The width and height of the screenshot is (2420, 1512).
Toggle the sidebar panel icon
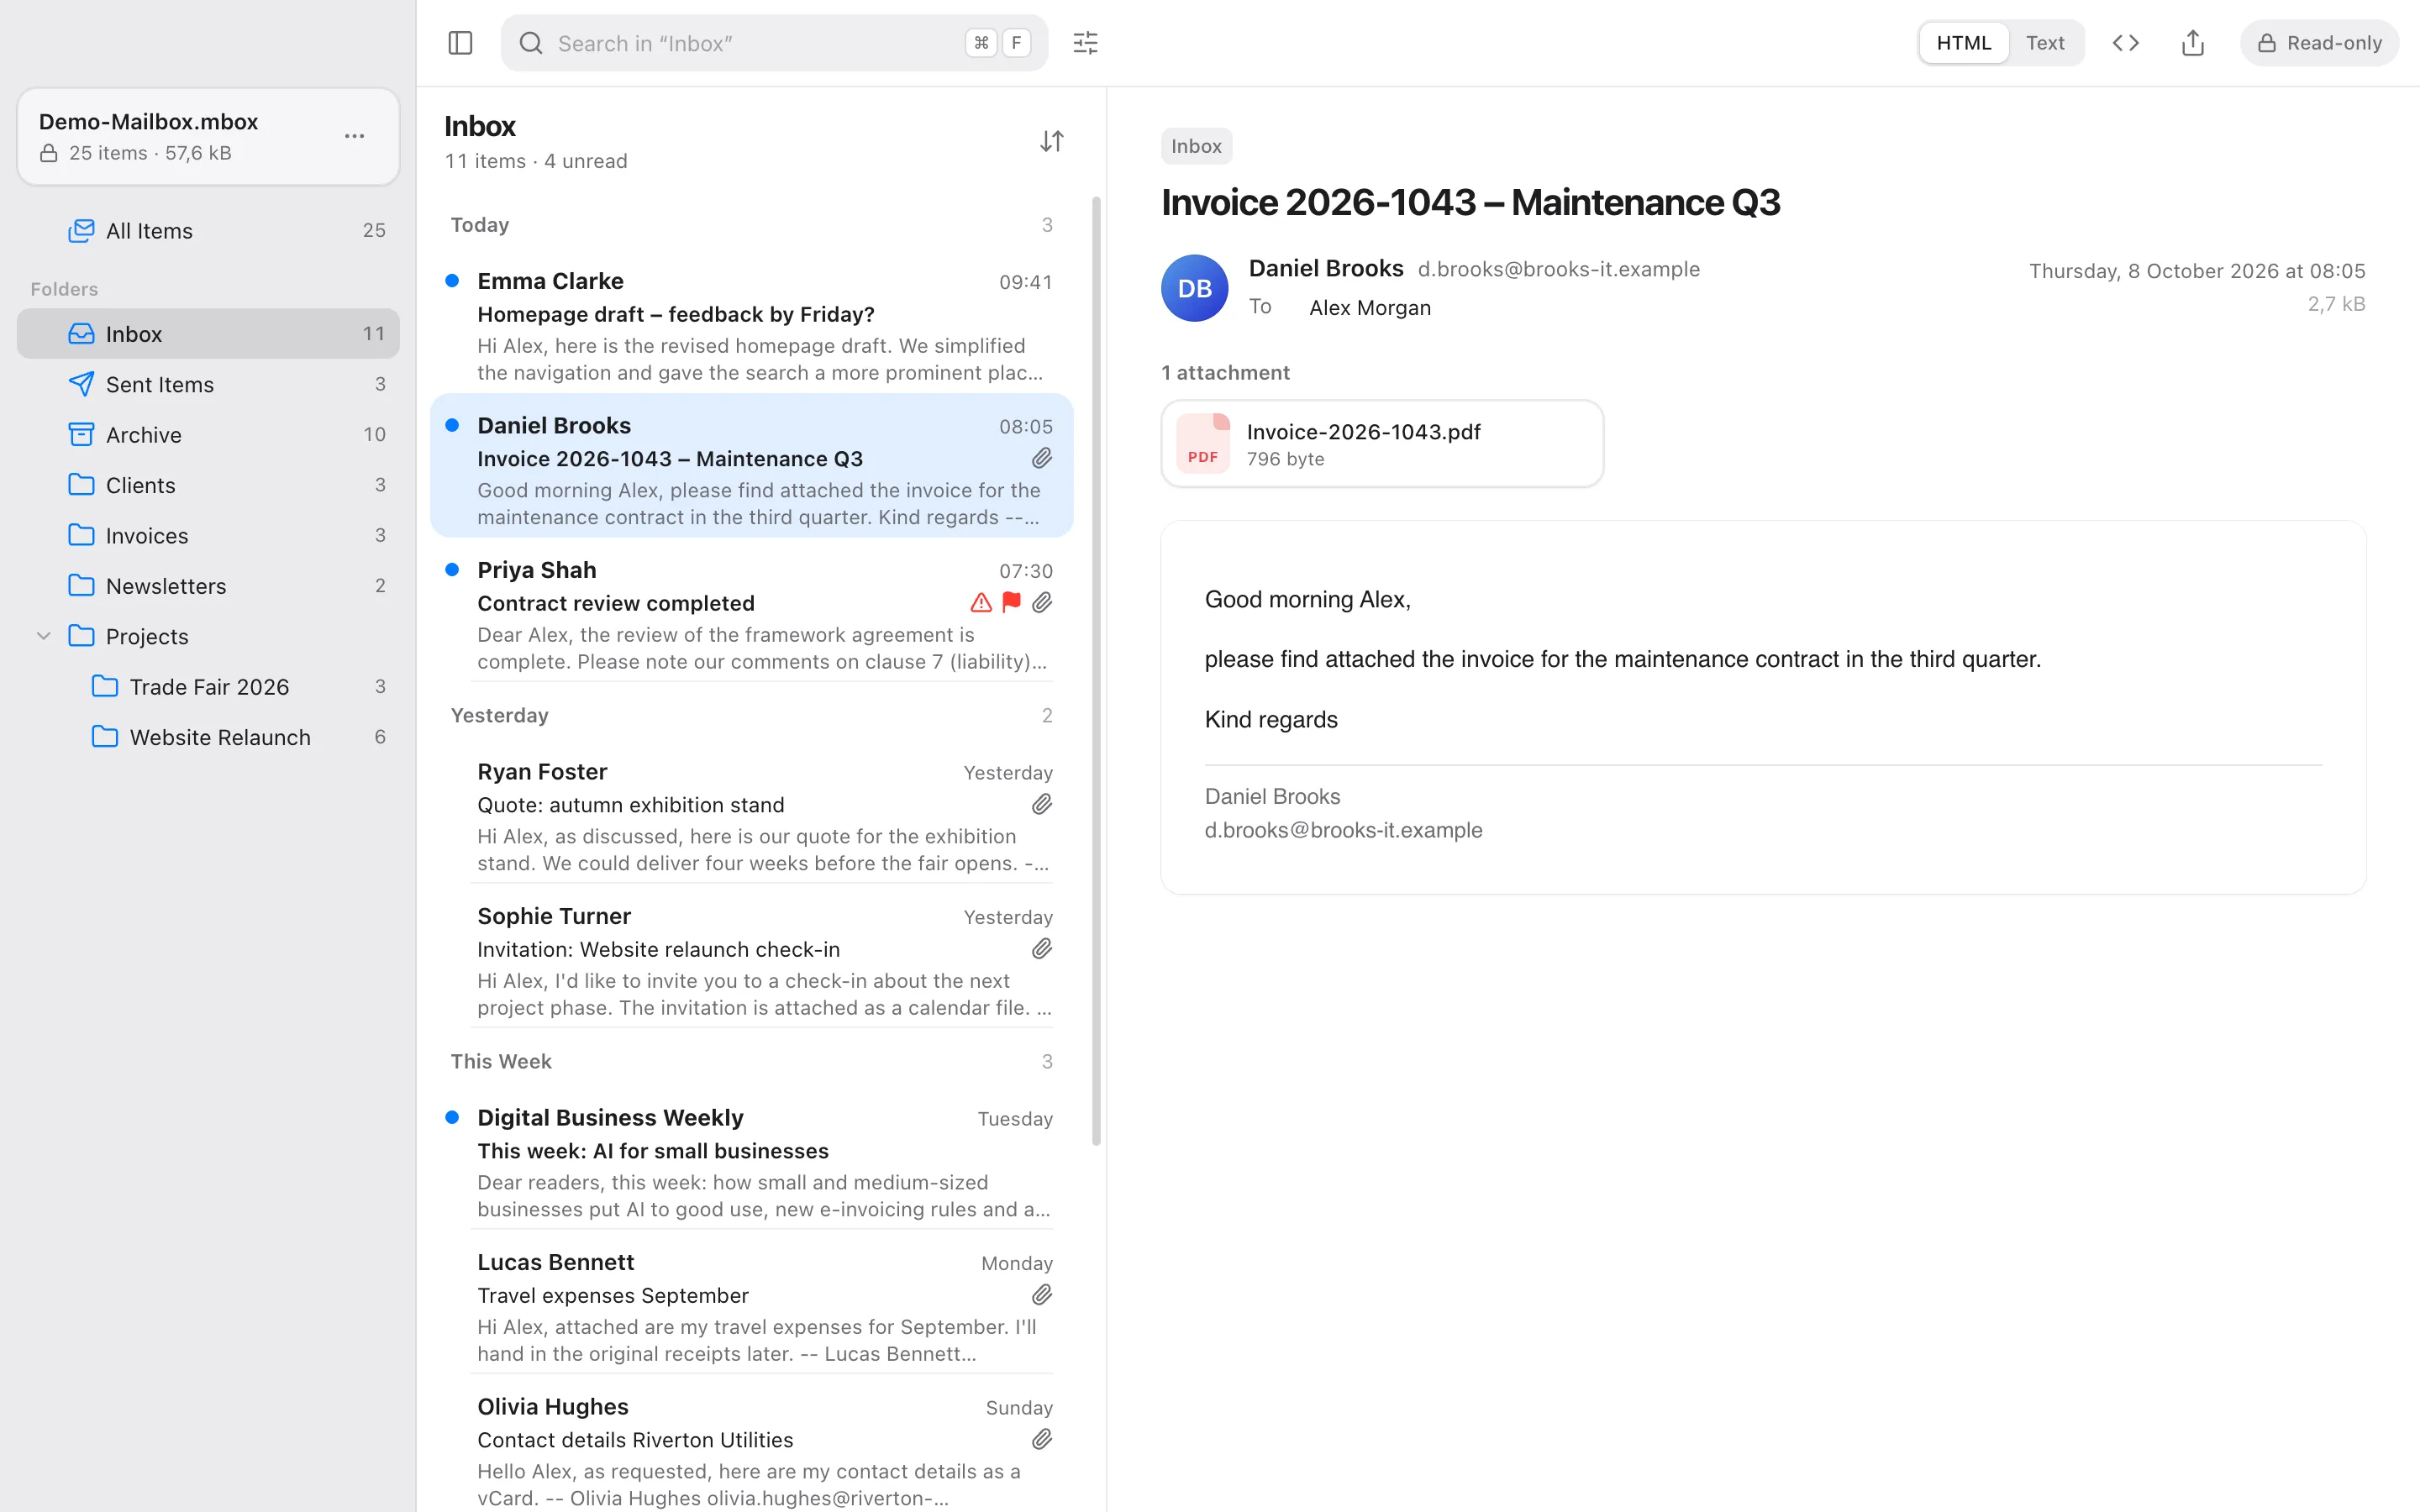click(460, 43)
